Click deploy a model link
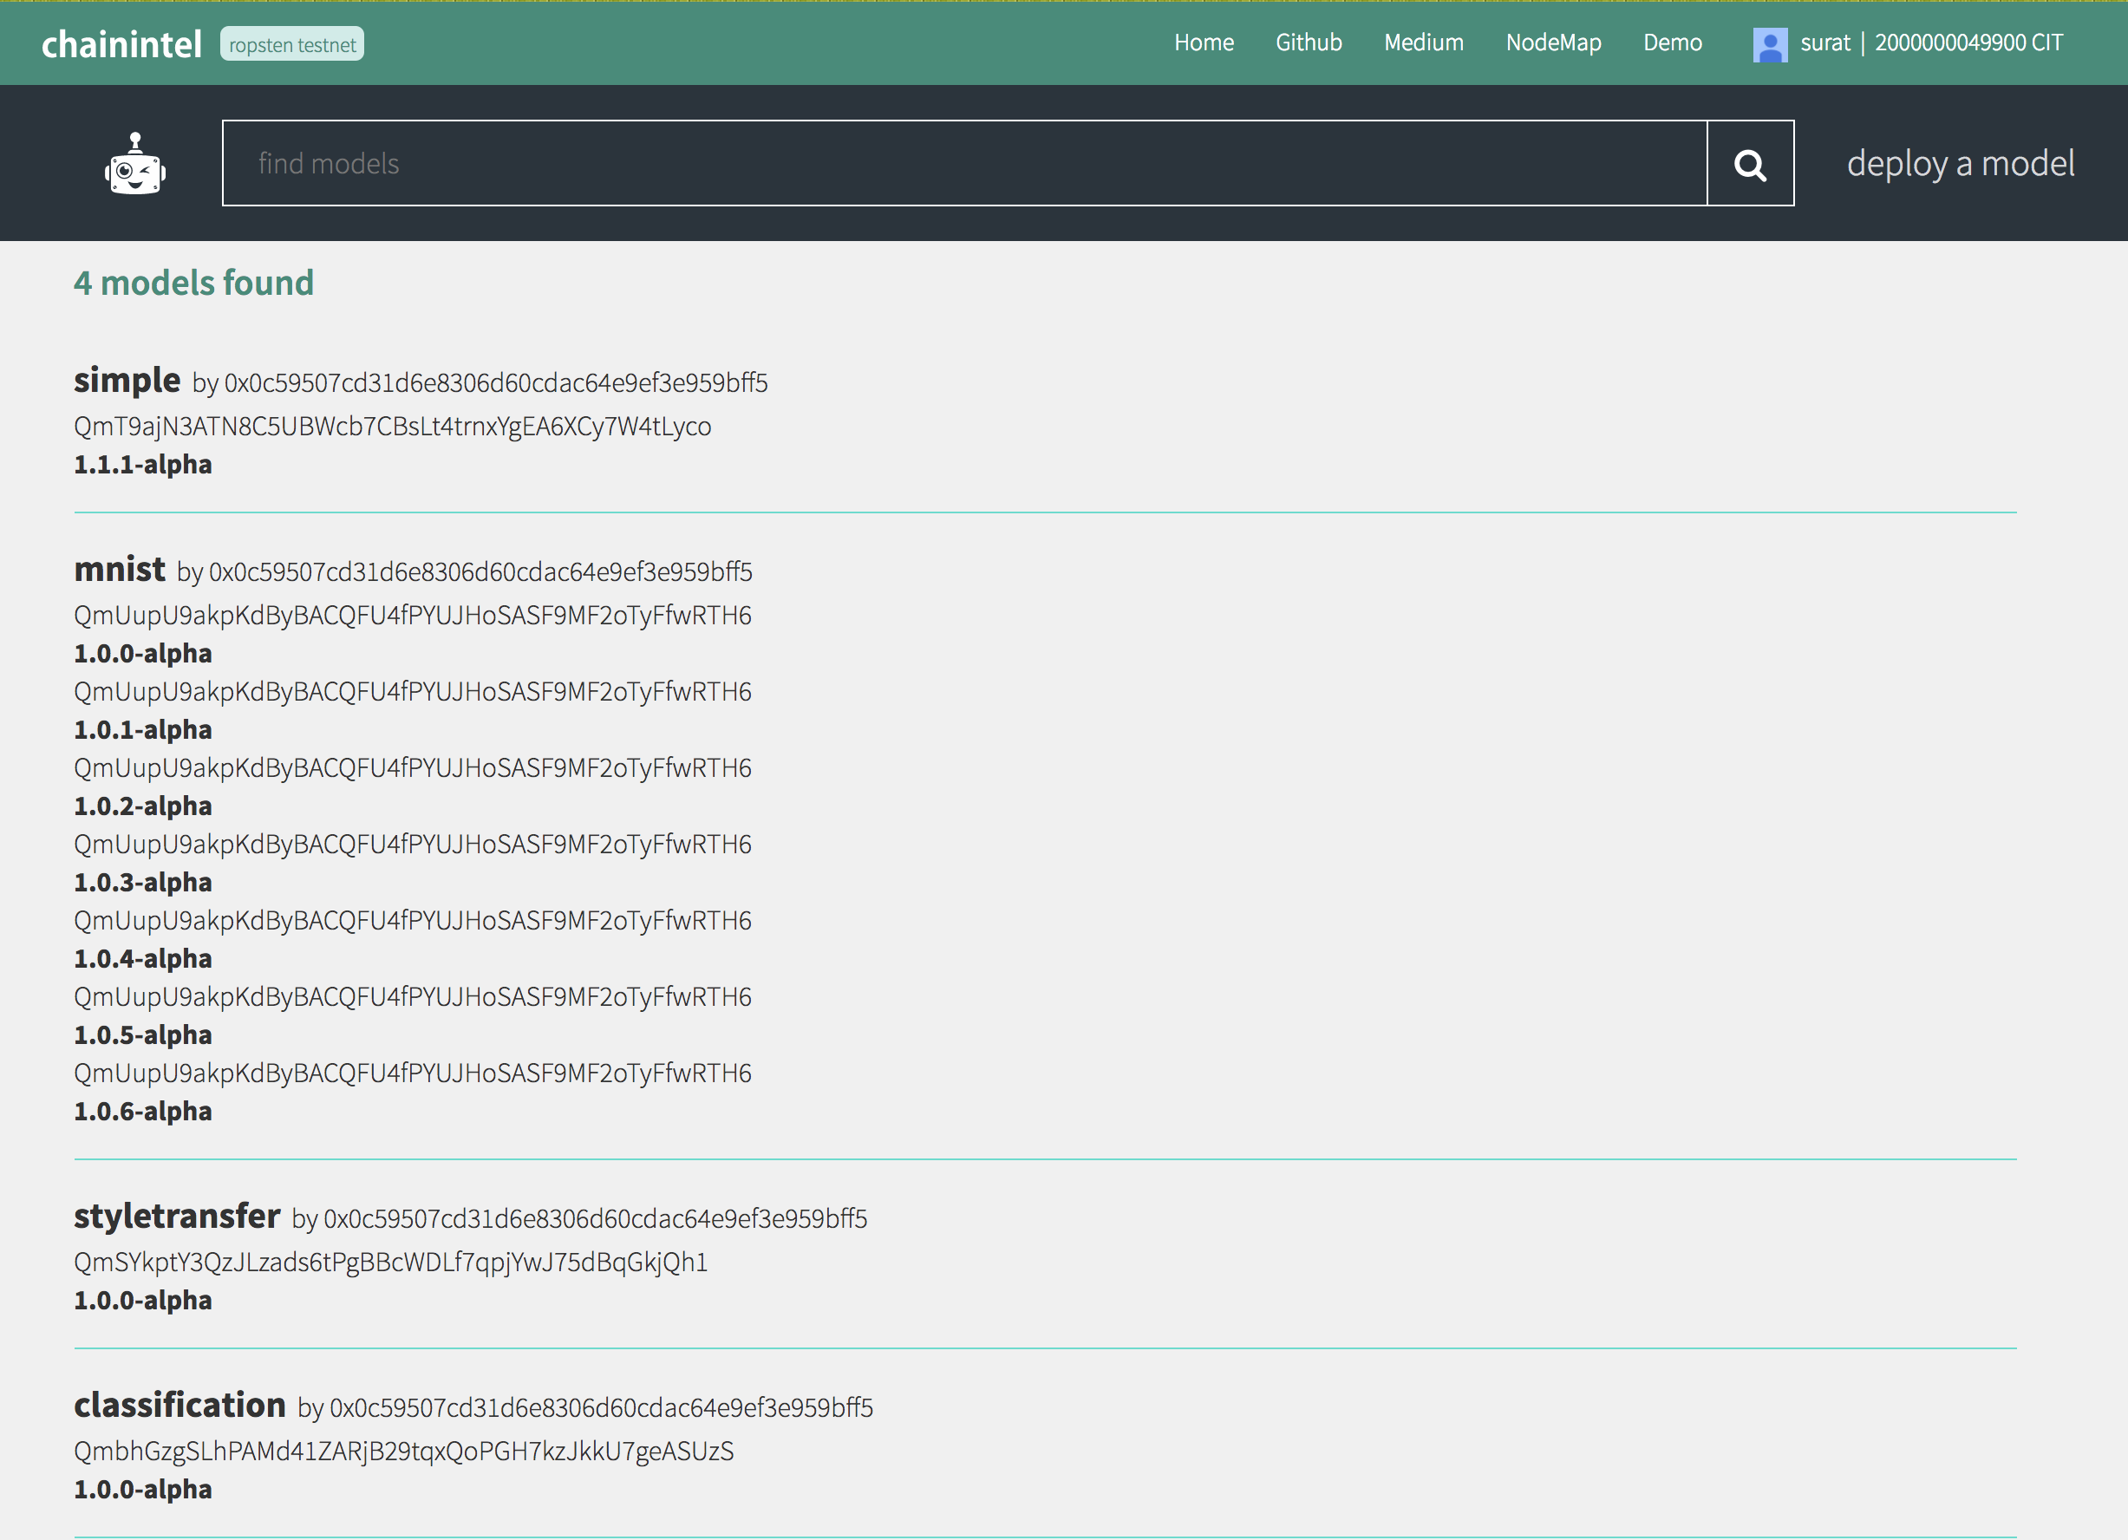Screen dimensions: 2128x1540 [x=1960, y=163]
